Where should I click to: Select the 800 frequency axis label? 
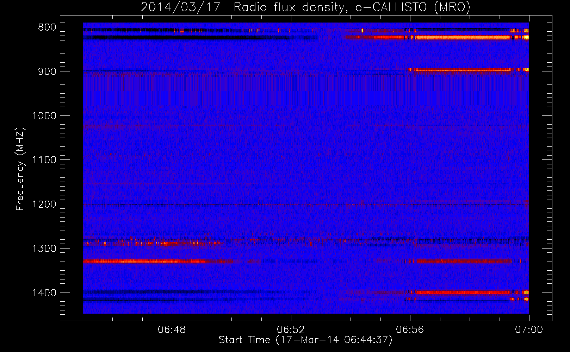[47, 27]
